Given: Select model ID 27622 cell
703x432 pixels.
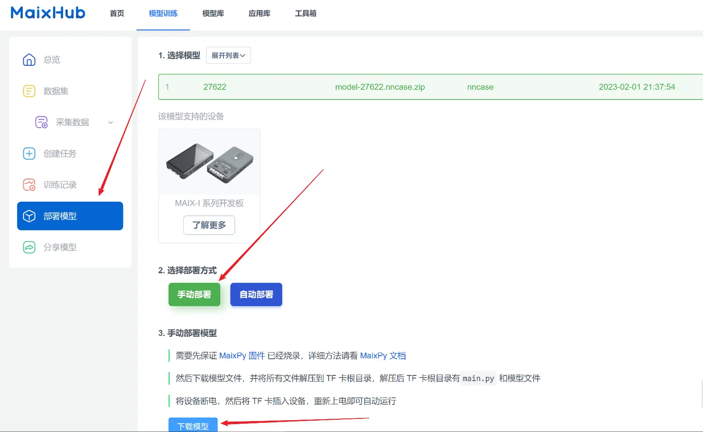Looking at the screenshot, I should 215,87.
